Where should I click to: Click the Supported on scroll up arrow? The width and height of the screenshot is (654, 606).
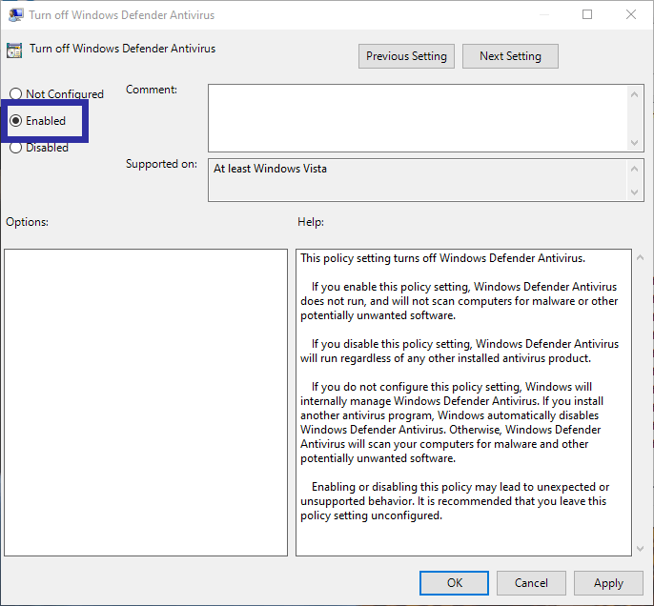click(634, 169)
